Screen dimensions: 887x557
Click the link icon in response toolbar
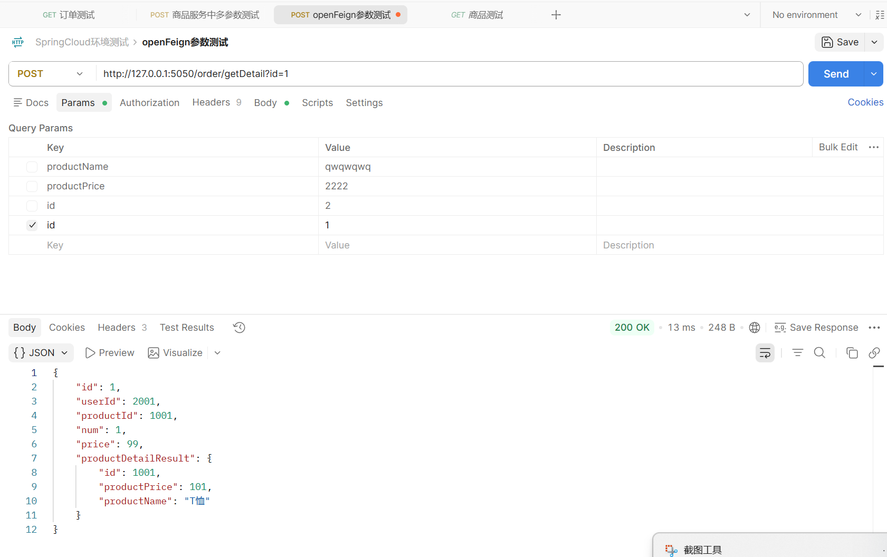tap(874, 353)
